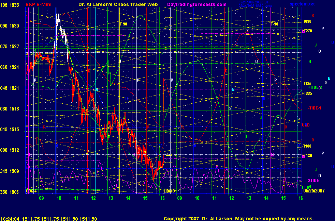
Task: Select the "075 1527" price axis label
Action: (10, 47)
